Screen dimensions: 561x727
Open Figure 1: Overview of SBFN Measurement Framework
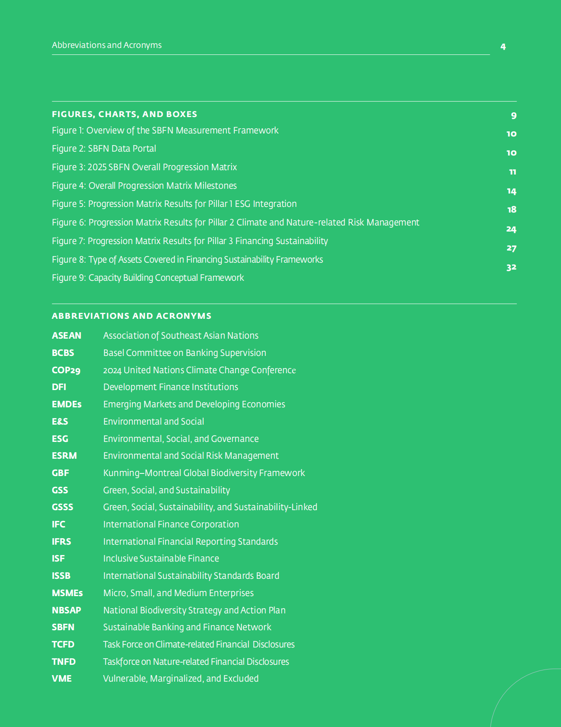point(165,130)
